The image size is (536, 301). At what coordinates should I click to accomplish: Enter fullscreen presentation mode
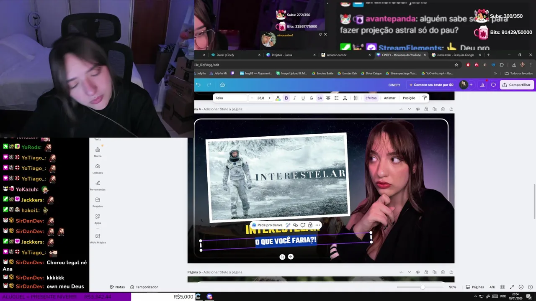[x=512, y=287]
